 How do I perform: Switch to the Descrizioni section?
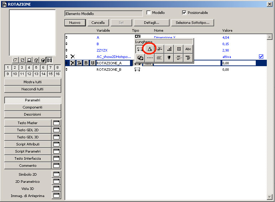pyautogui.click(x=32, y=114)
